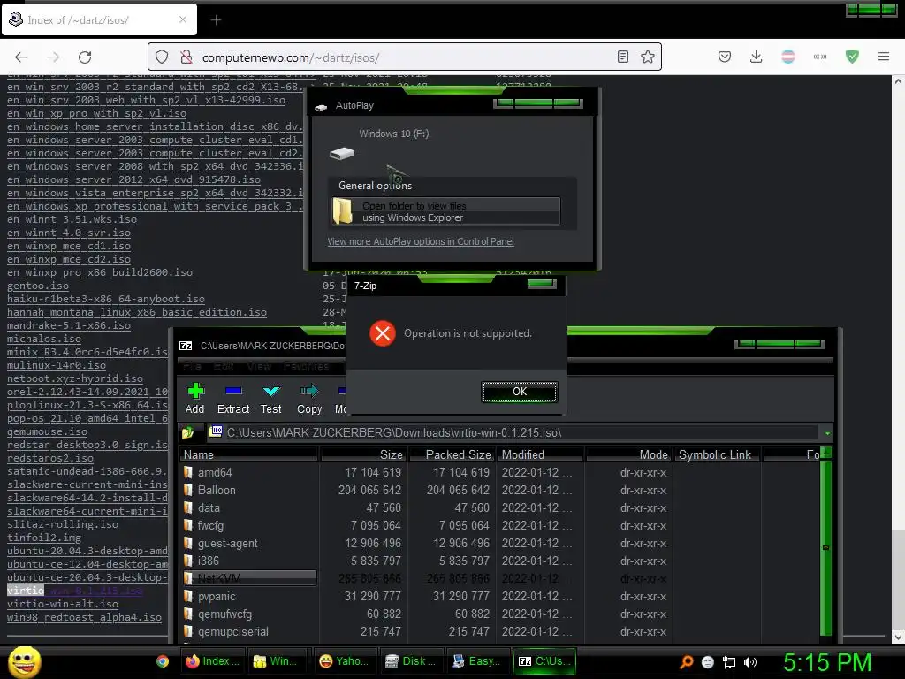Image resolution: width=905 pixels, height=679 pixels.
Task: Open View more AutoPlay options in Control Panel
Action: click(x=420, y=241)
